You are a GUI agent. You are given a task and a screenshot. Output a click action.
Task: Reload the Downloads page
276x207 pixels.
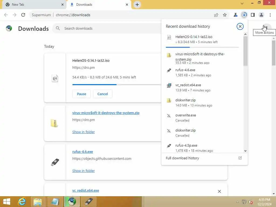click(x=23, y=15)
